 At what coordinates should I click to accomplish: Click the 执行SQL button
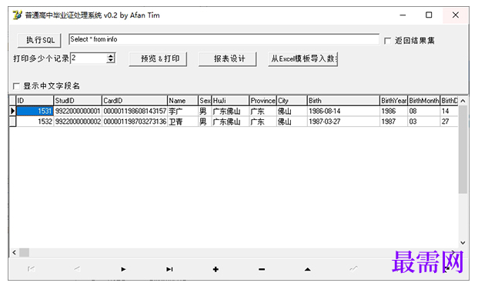pyautogui.click(x=39, y=40)
